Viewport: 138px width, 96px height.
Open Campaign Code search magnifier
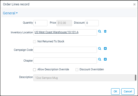coord(100,49)
